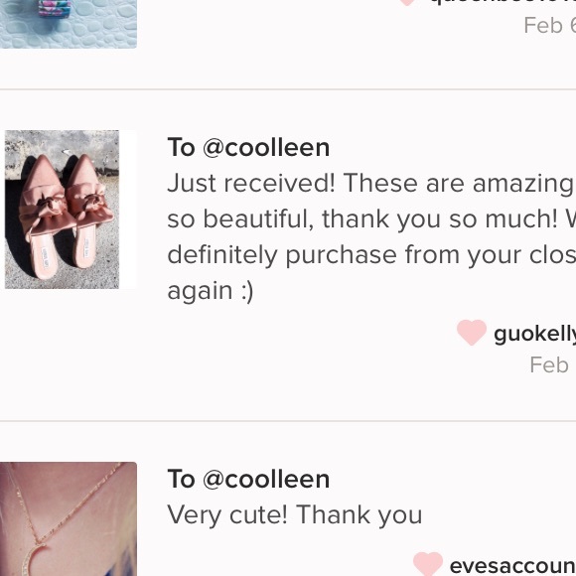Tap the pink heart beside guokelly
Viewport: 576px width, 576px height.
(x=472, y=333)
